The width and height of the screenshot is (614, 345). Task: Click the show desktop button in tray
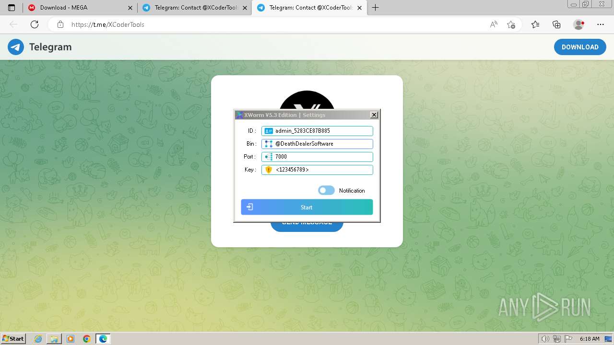click(608, 339)
